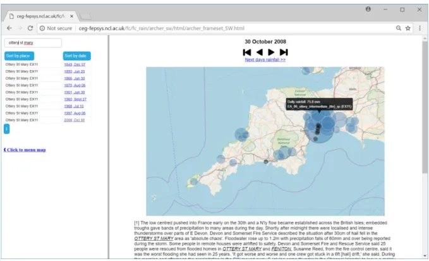Screen dimensions: 429x261
Task: Click the rainfall circle on north Cornwall coast
Action: pos(241,135)
